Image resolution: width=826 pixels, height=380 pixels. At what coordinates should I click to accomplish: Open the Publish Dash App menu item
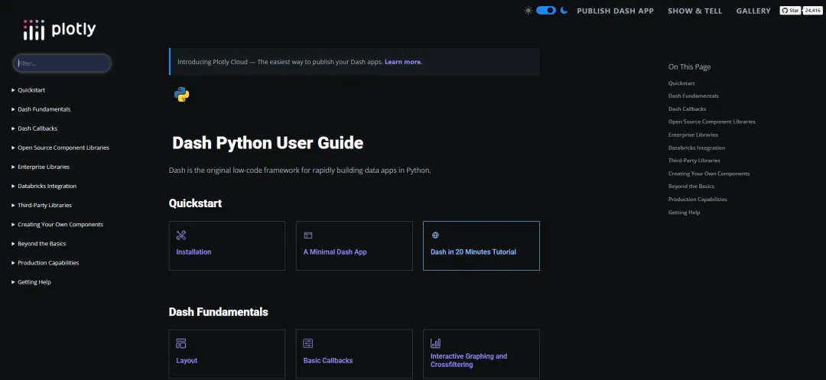click(x=615, y=11)
